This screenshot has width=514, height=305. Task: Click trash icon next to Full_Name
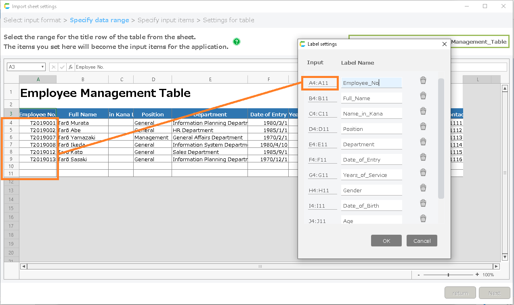coord(423,96)
